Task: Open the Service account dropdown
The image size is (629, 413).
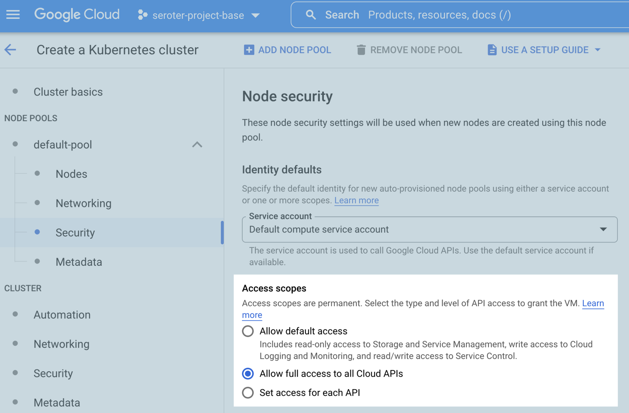Action: pyautogui.click(x=429, y=229)
